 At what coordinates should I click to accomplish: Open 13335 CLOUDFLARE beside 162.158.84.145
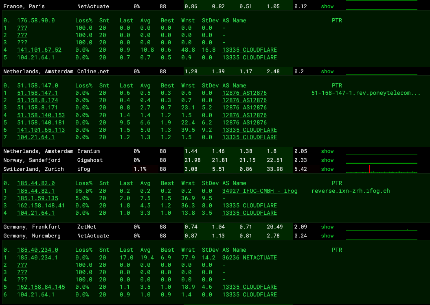[250, 287]
